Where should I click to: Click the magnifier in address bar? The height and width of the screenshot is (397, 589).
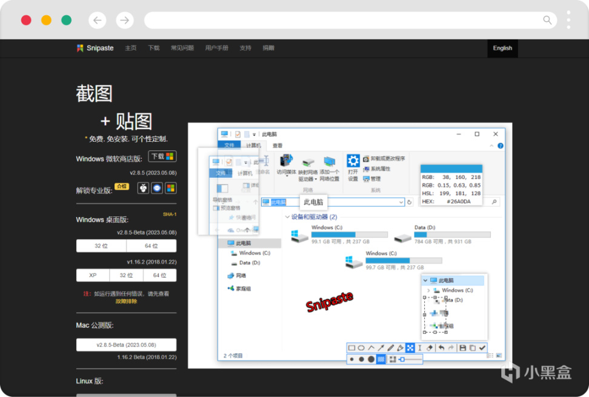coord(547,20)
